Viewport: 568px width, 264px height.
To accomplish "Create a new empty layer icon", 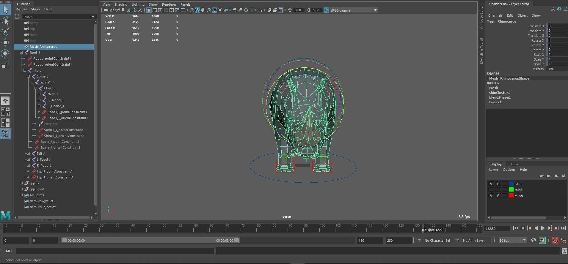I will click(556, 176).
